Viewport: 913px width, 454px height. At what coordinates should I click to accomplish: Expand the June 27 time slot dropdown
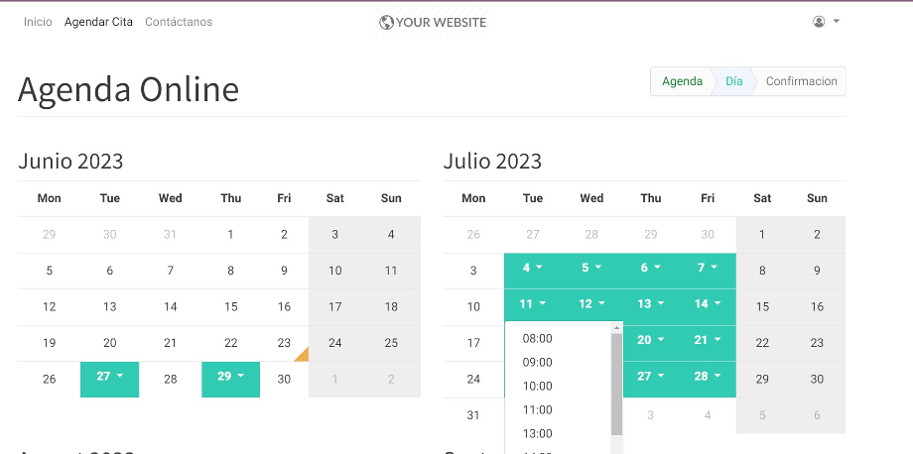[109, 379]
